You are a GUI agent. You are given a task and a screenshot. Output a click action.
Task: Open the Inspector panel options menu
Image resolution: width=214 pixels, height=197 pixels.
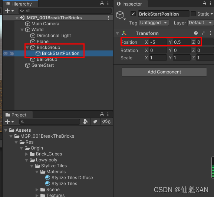point(210,3)
